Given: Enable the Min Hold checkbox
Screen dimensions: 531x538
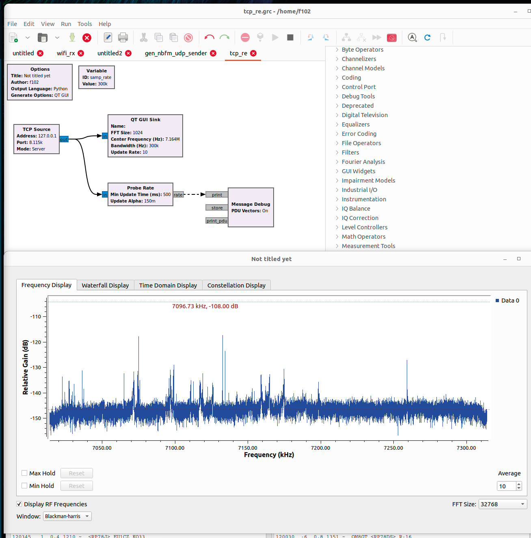Looking at the screenshot, I should 24,486.
